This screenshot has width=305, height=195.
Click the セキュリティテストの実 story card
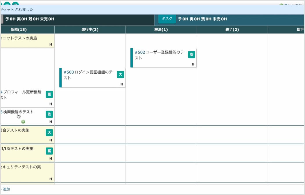pyautogui.click(x=27, y=173)
